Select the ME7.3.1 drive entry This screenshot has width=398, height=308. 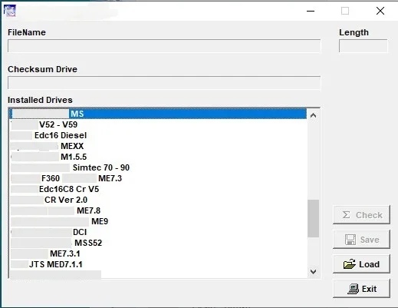(x=158, y=253)
